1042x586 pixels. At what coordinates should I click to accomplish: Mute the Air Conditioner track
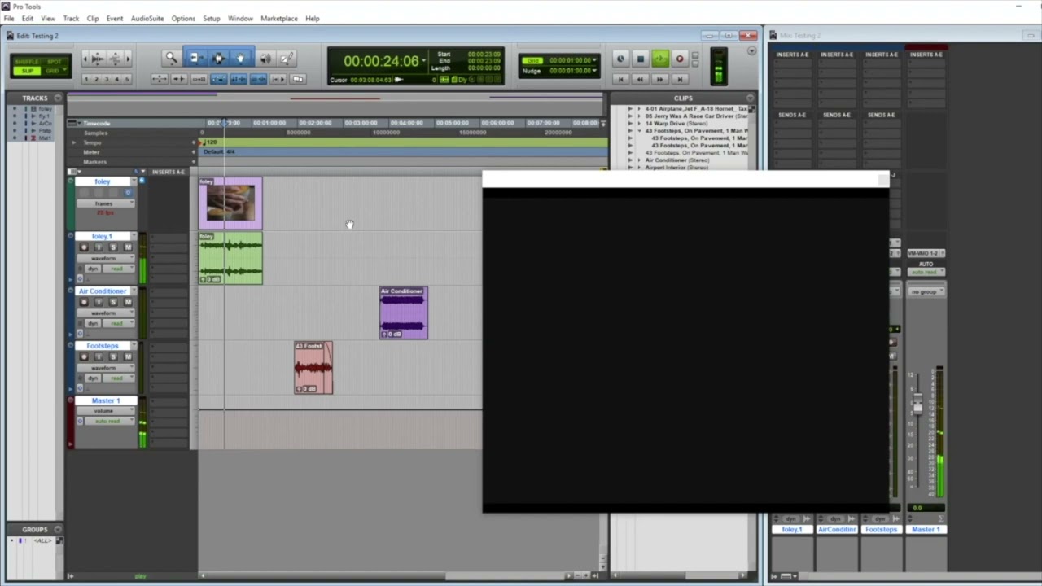[127, 302]
